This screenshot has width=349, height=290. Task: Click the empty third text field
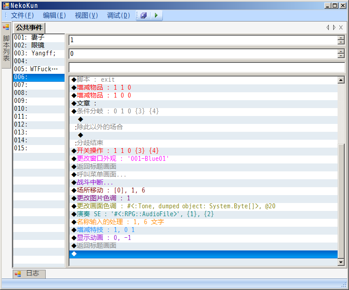point(207,67)
